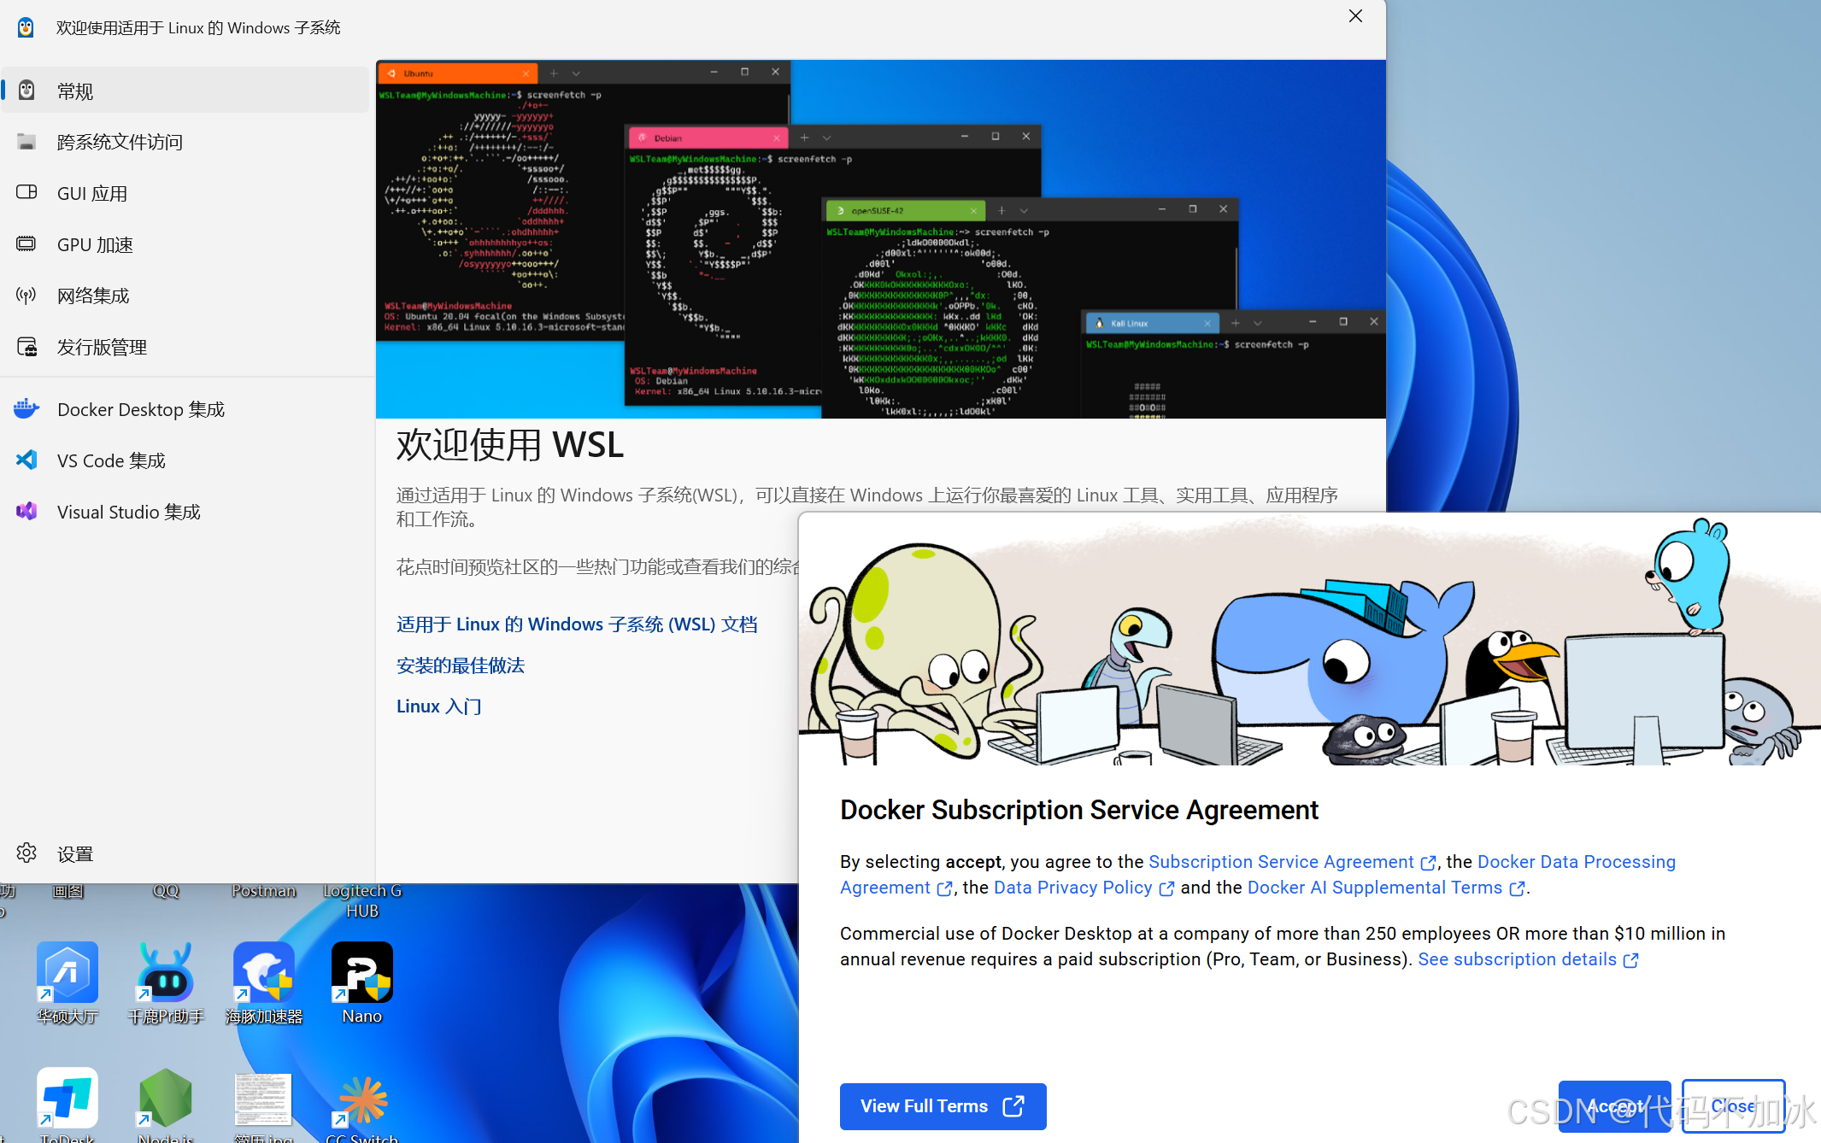This screenshot has width=1821, height=1143.
Task: Open the WSL 文档 link
Action: click(577, 624)
